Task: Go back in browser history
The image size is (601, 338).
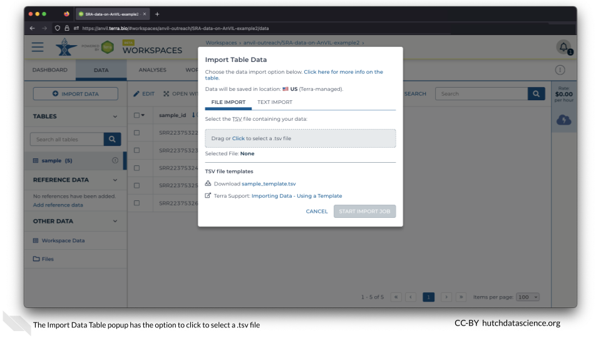Action: point(32,28)
